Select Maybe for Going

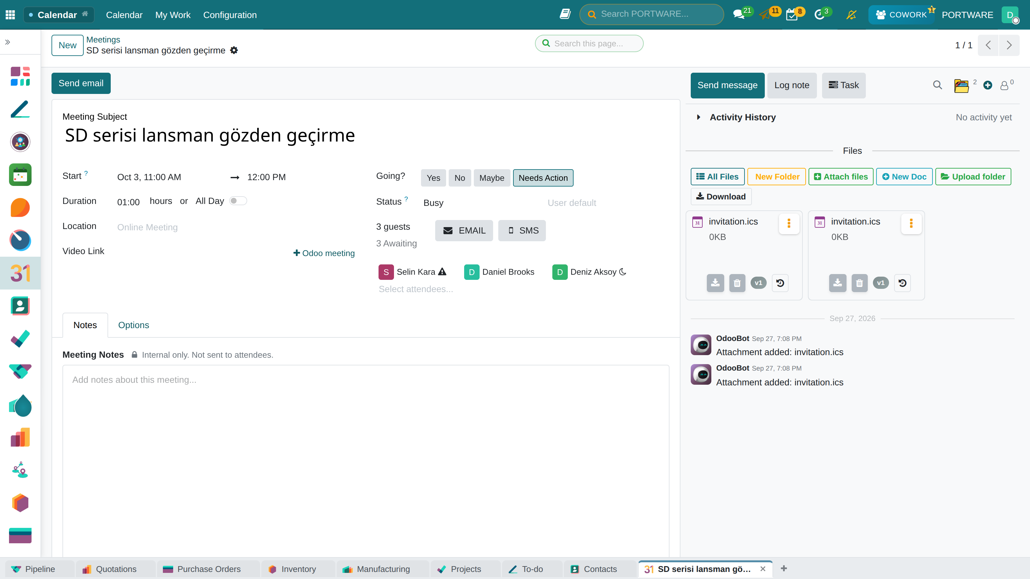click(492, 178)
